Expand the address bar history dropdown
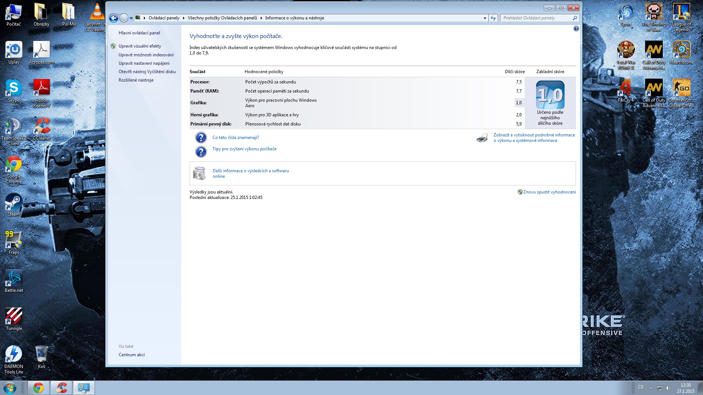 click(485, 18)
